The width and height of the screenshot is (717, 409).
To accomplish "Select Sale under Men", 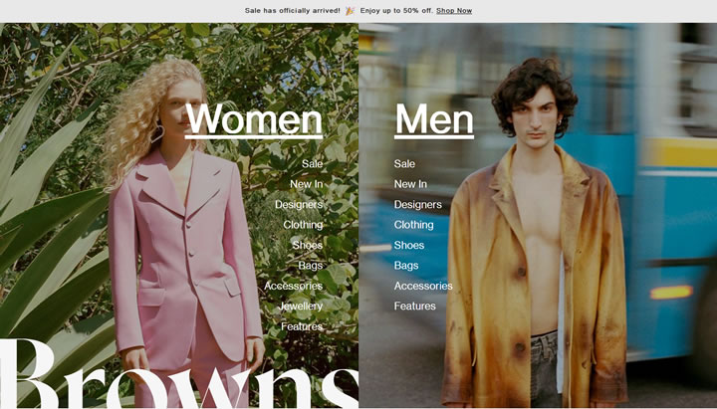I will pos(404,163).
